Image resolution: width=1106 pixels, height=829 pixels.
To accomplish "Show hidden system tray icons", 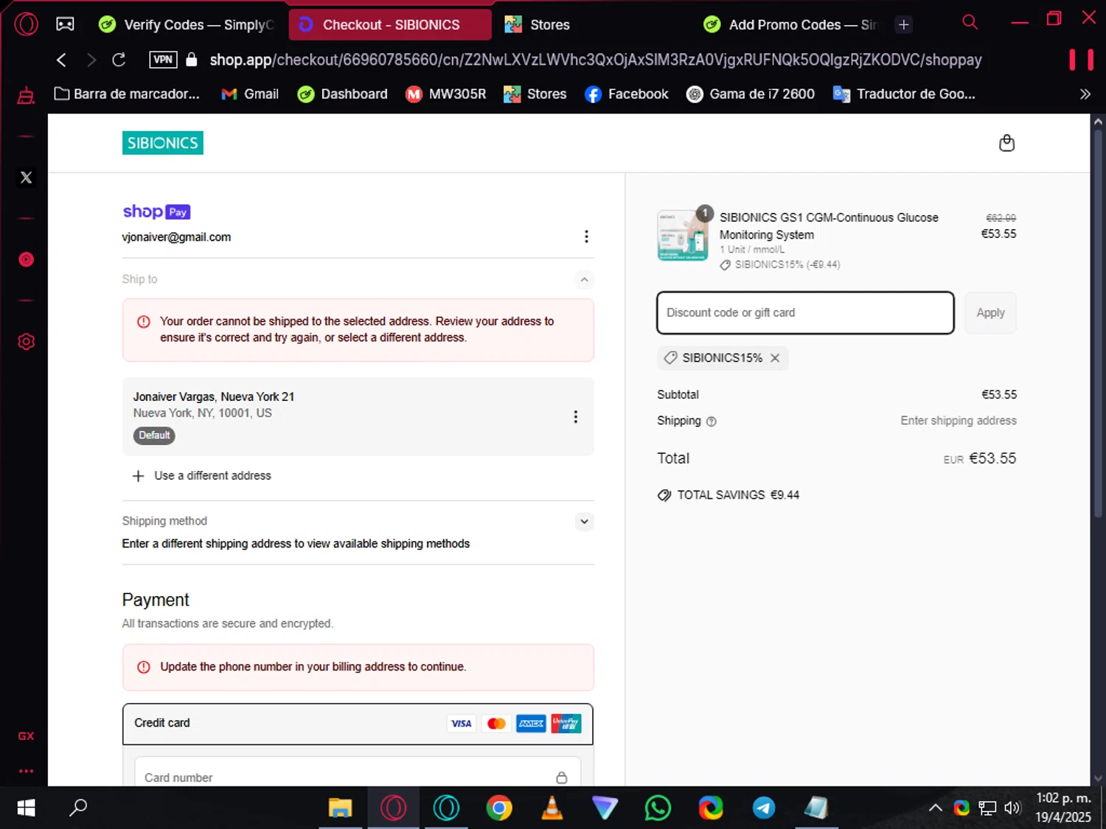I will pos(935,808).
